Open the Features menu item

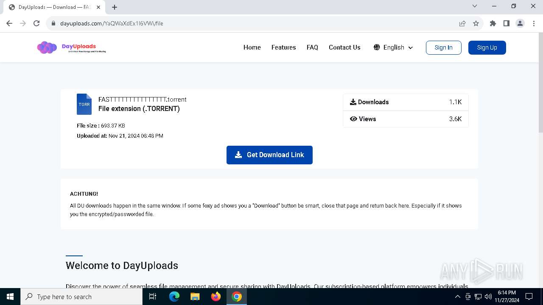pyautogui.click(x=284, y=47)
